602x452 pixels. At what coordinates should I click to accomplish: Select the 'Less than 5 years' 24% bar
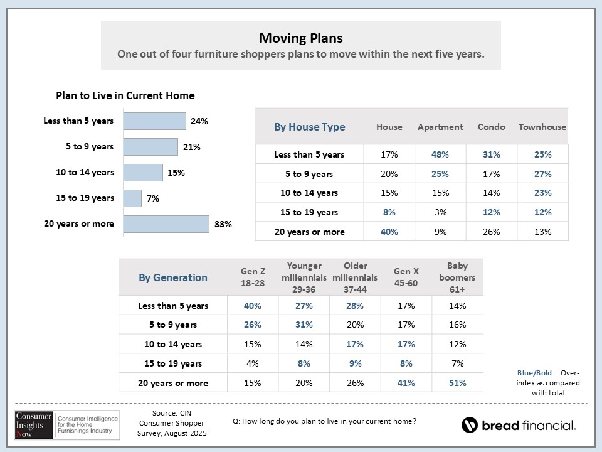pos(154,121)
